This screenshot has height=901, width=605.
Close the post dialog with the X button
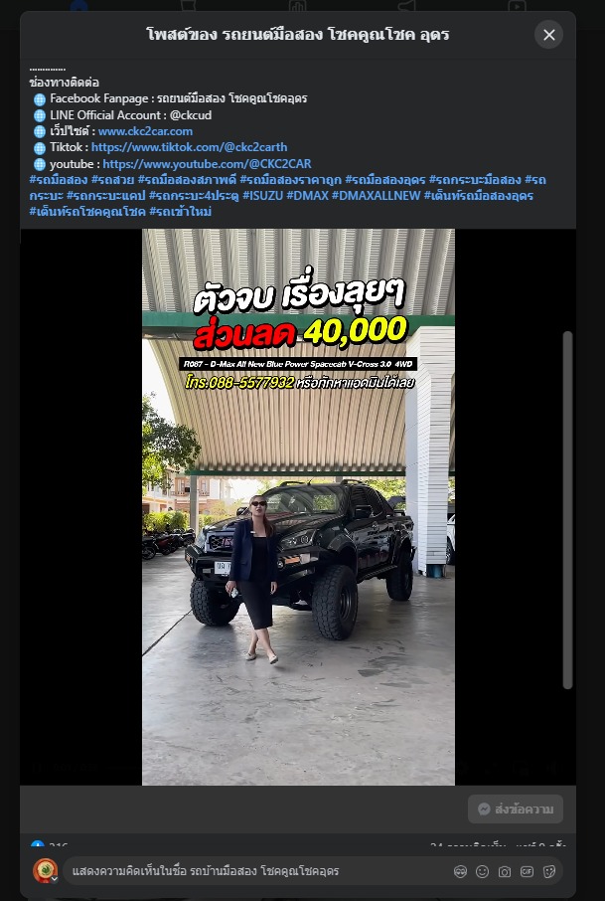pos(548,35)
